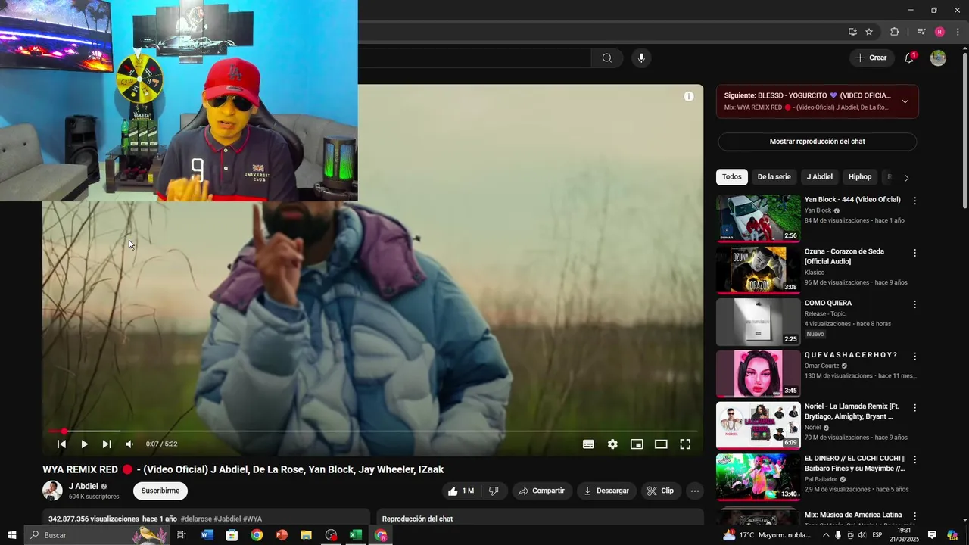Viewport: 969px width, 545px height.
Task: Click the #delarose hashtag
Action: point(196,519)
